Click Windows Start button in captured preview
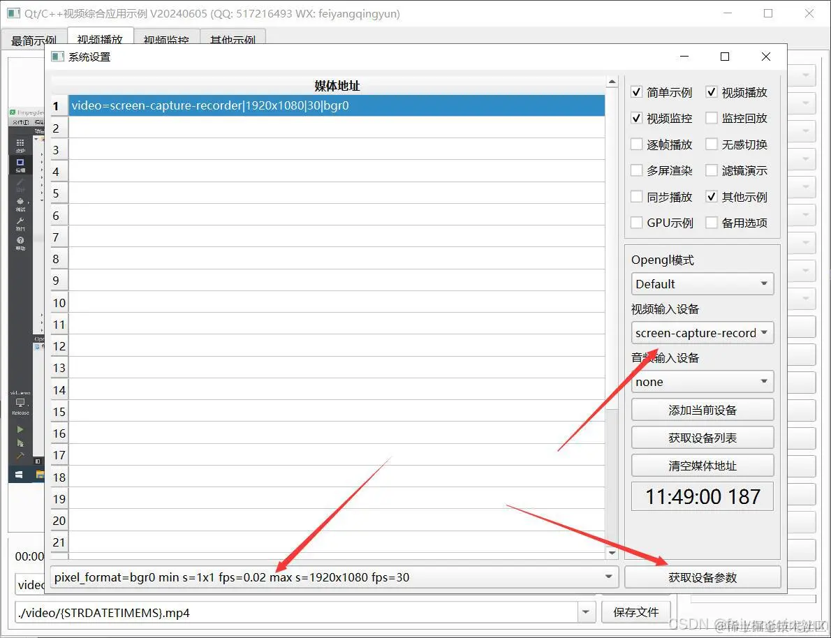This screenshot has height=638, width=831. point(19,475)
